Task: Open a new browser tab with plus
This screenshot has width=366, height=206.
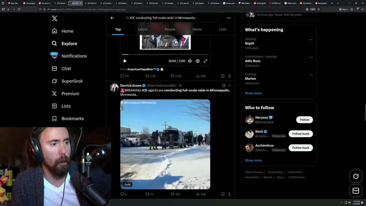Action: point(332,3)
